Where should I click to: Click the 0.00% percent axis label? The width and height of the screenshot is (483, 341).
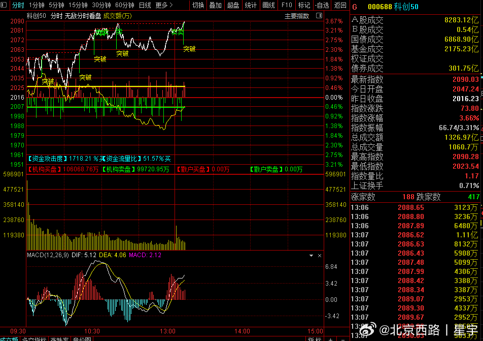pos(334,98)
